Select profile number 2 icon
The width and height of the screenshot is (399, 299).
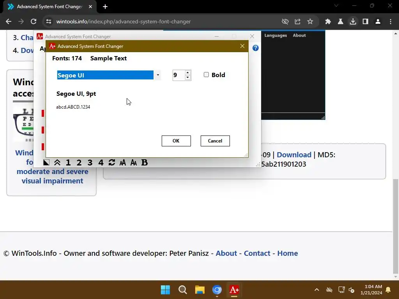[79, 162]
